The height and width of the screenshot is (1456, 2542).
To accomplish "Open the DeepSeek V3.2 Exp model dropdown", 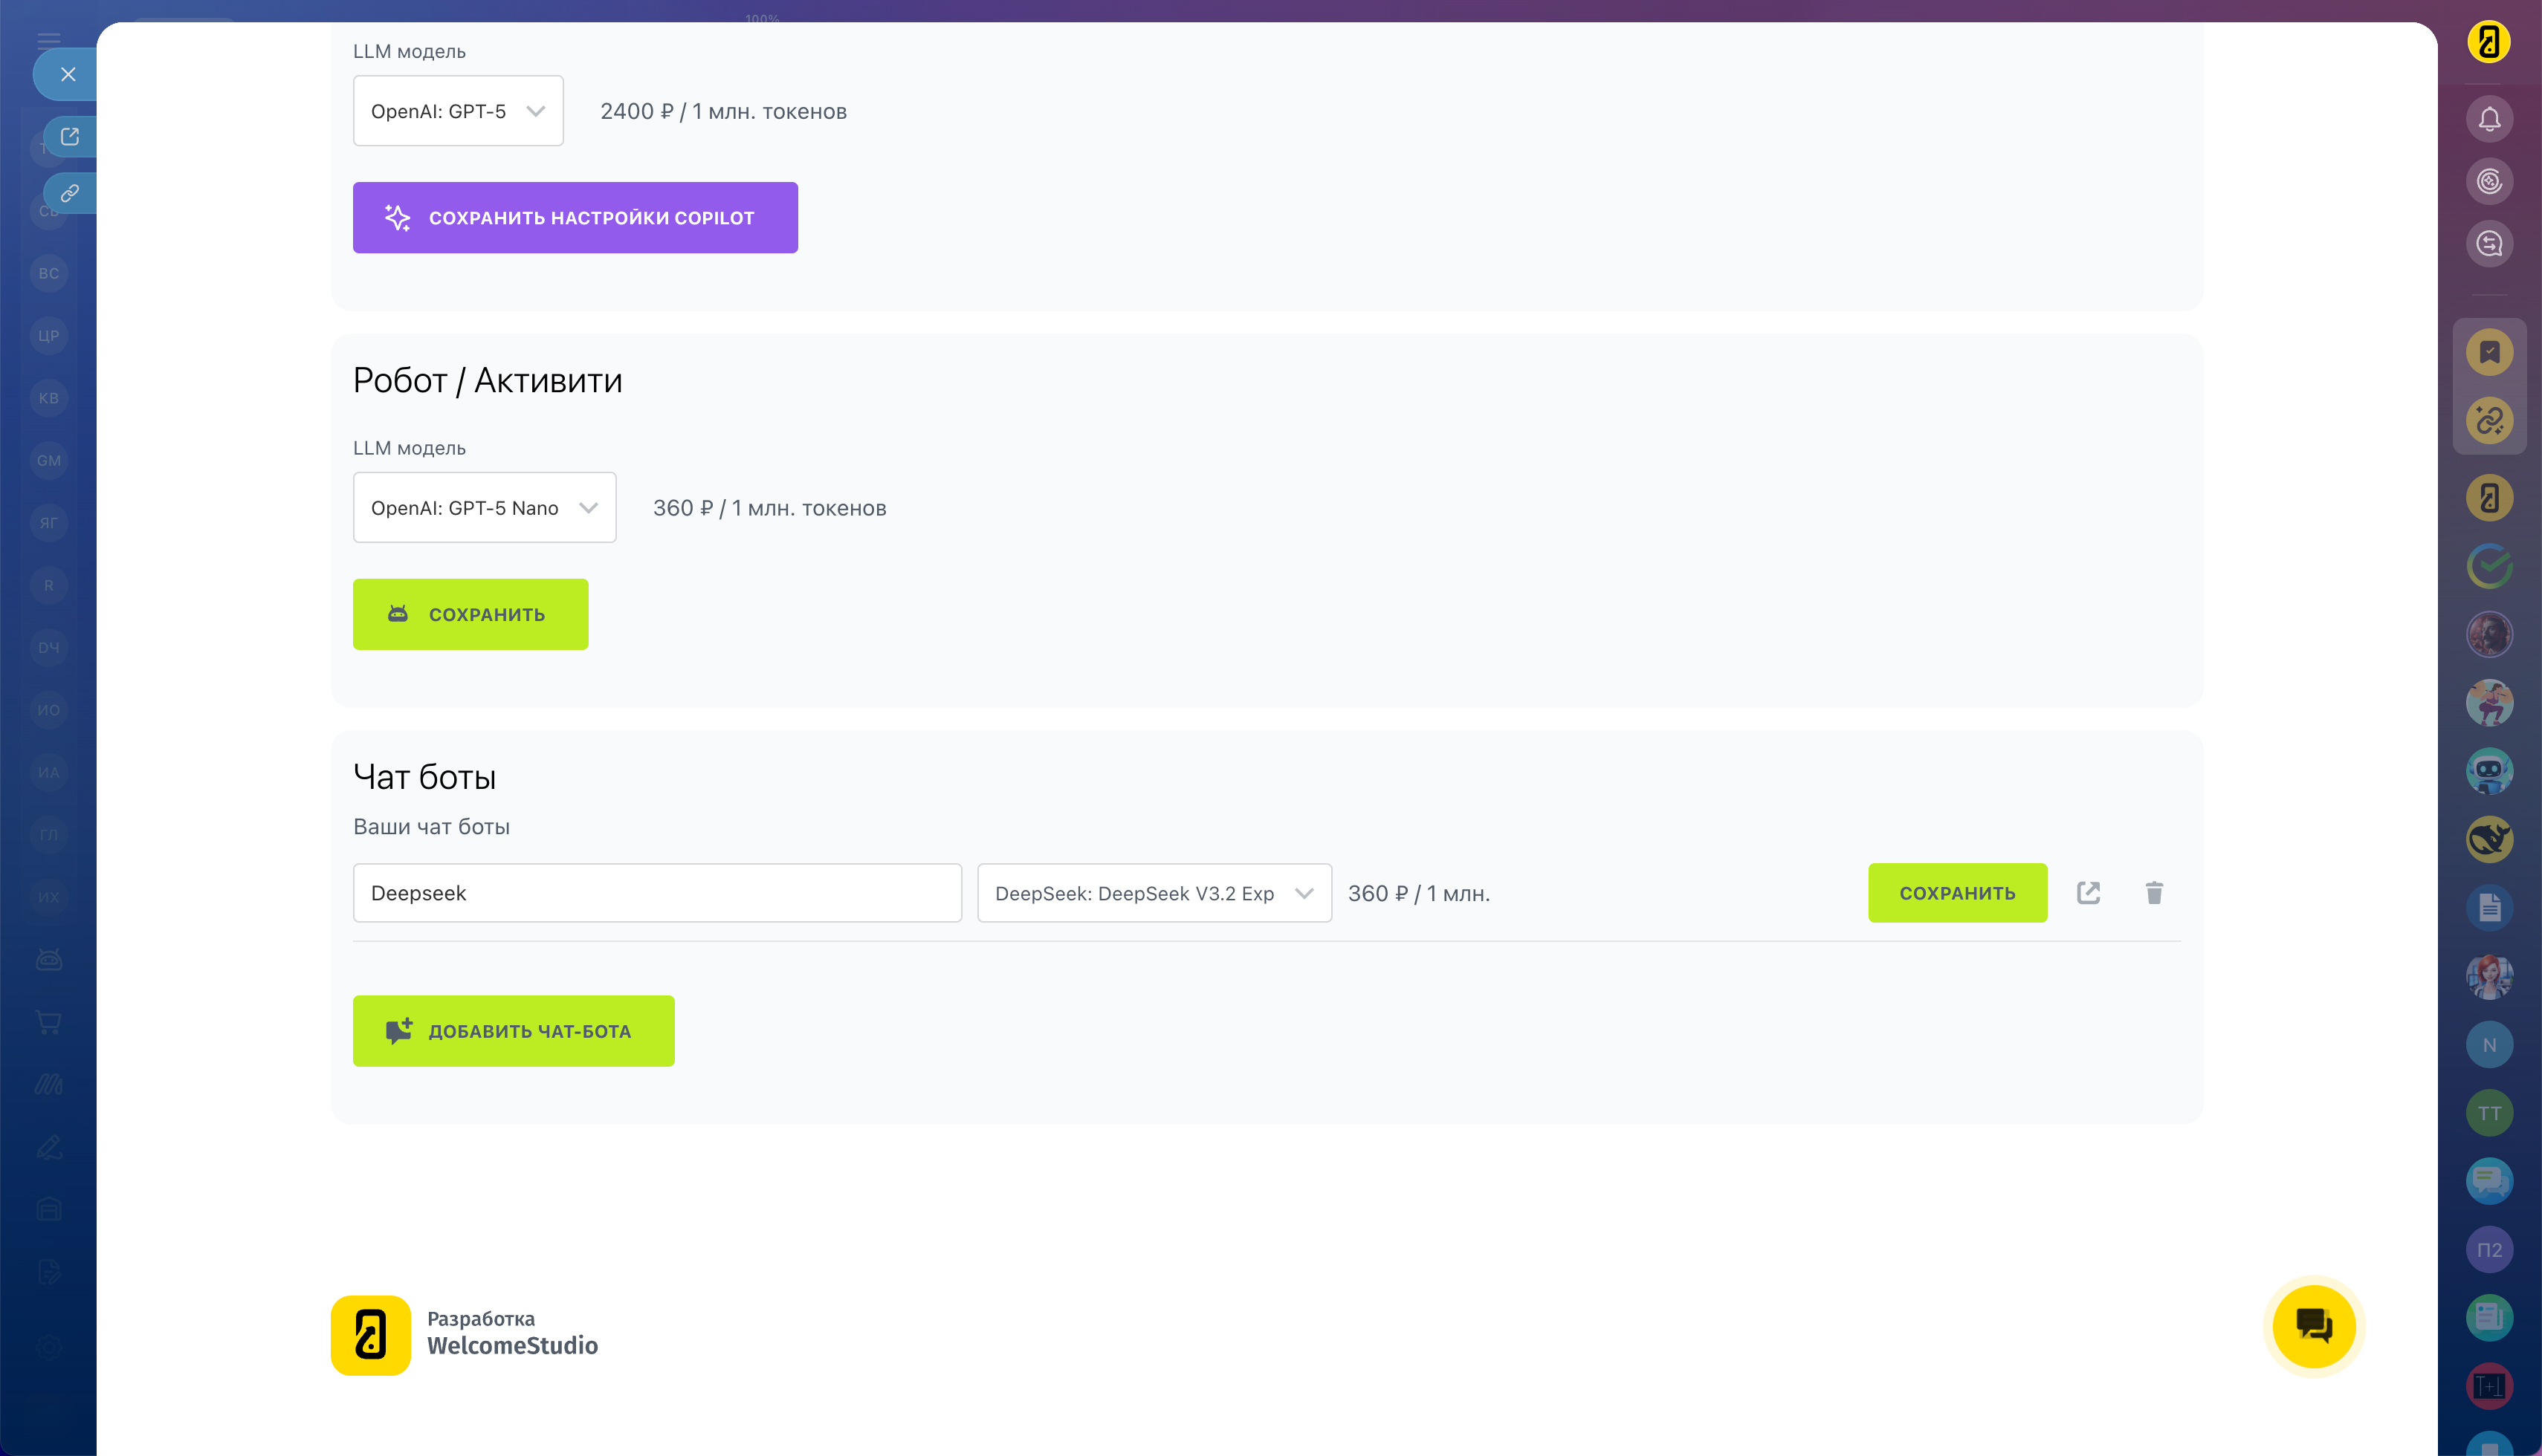I will click(x=1154, y=893).
